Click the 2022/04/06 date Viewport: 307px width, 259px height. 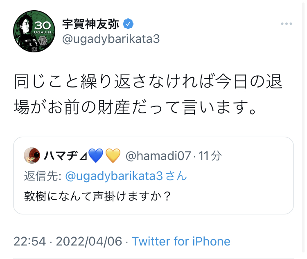pyautogui.click(x=89, y=241)
